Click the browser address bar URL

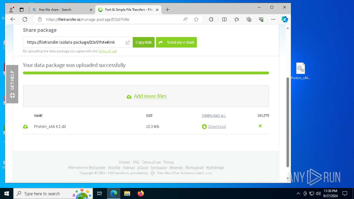click(88, 19)
